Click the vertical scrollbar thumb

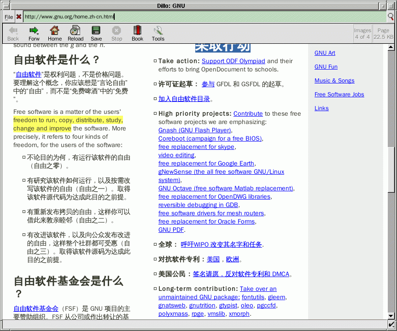pyautogui.click(x=391, y=169)
